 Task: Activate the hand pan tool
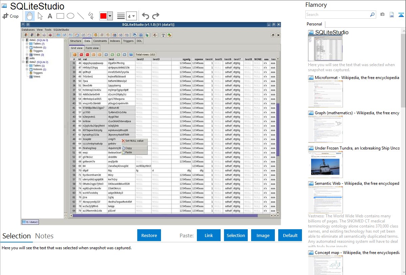pos(29,16)
